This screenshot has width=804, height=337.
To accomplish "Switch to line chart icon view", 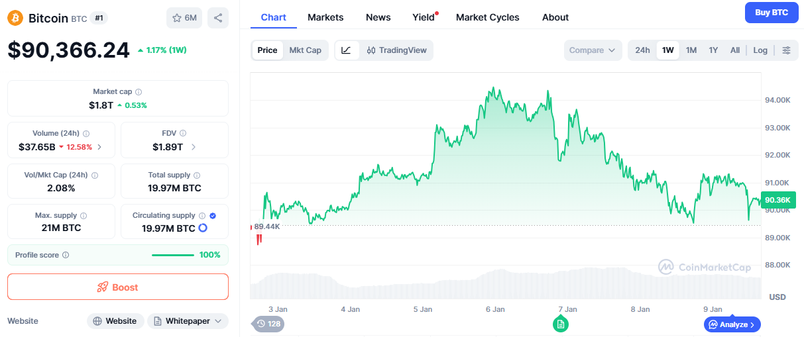I will 347,50.
